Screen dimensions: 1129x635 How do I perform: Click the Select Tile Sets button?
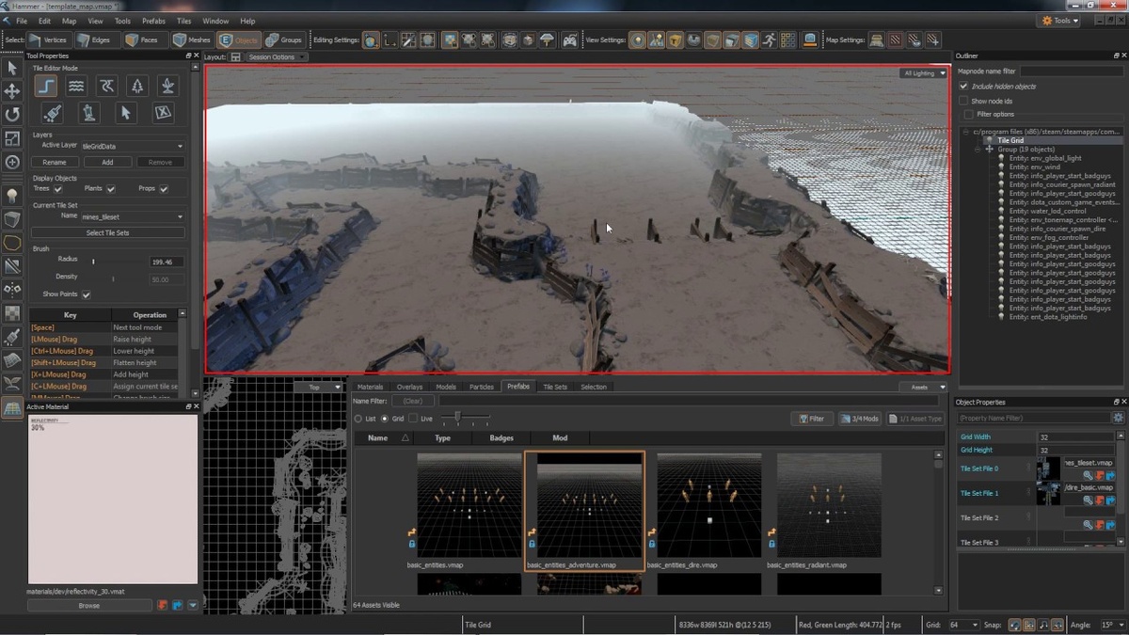(x=107, y=233)
